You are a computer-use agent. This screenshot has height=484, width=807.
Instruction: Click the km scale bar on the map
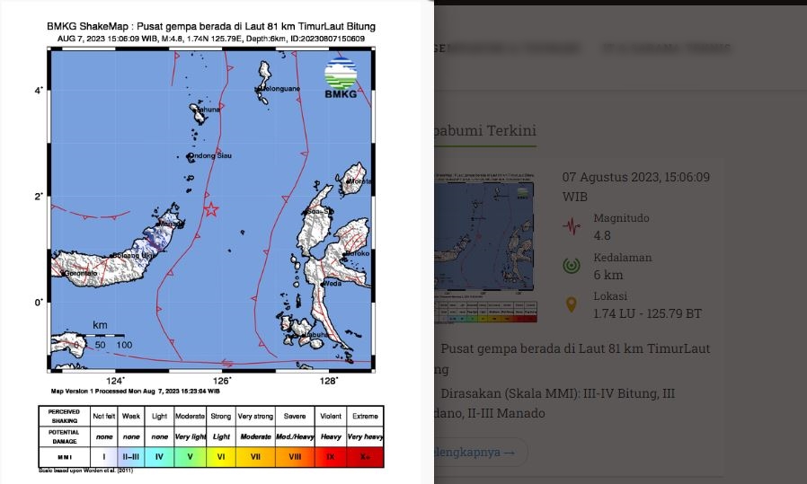101,335
